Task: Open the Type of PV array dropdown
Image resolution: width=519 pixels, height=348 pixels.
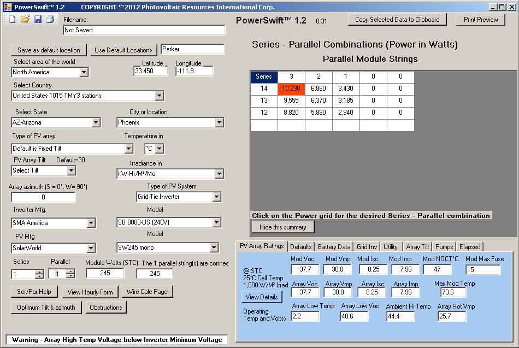Action: coord(129,149)
